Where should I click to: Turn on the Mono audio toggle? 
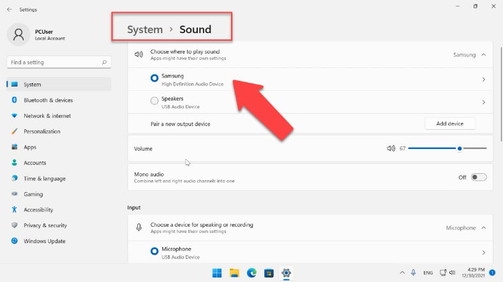click(479, 177)
